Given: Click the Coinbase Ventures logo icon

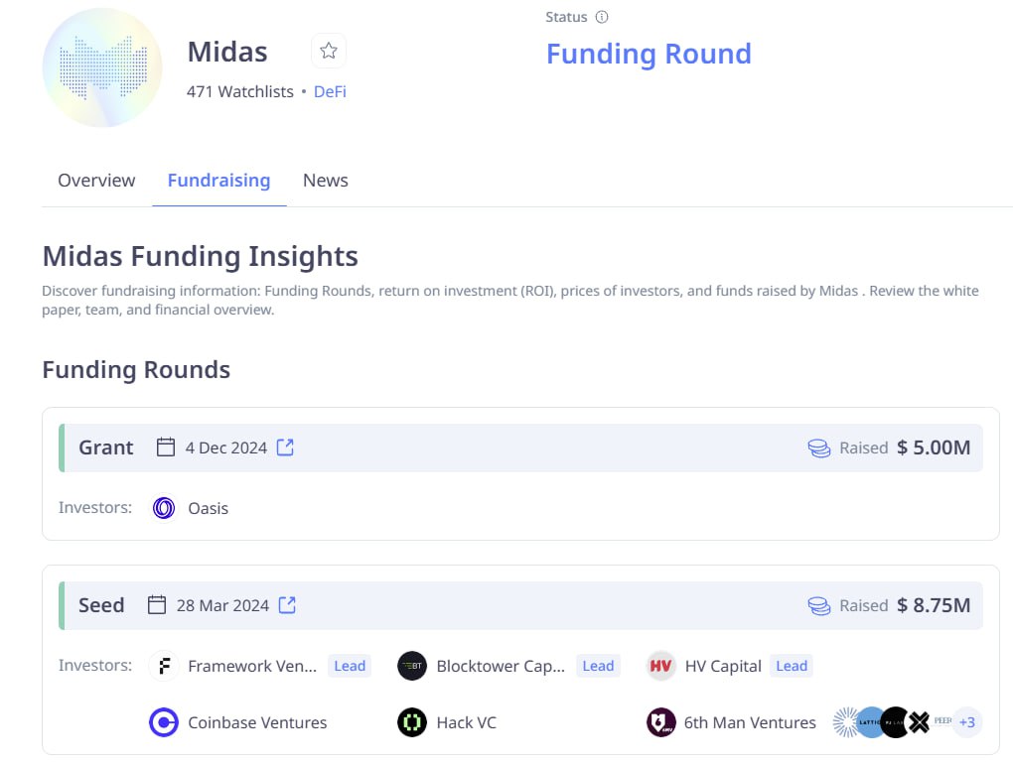Looking at the screenshot, I should pos(164,722).
